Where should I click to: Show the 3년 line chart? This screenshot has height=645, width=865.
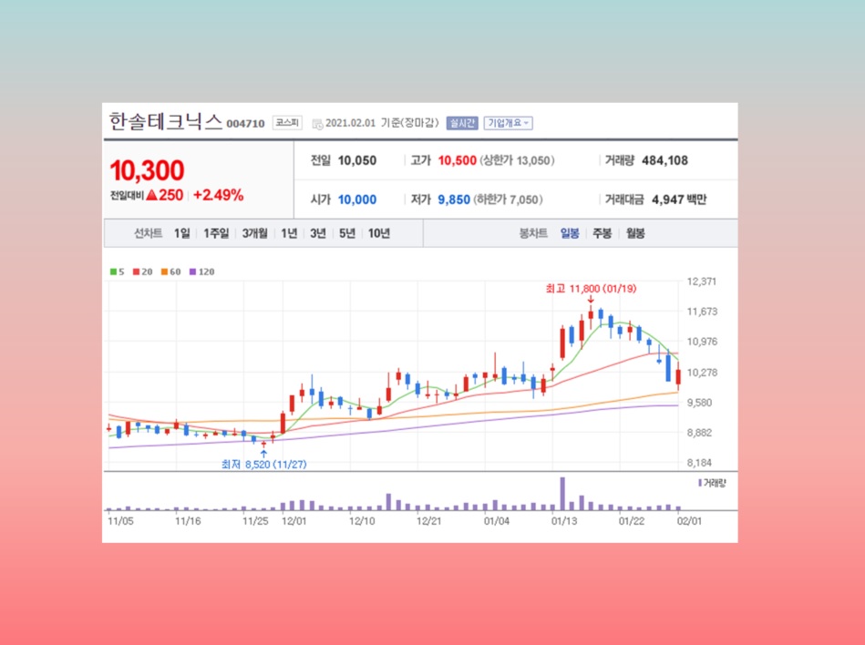pos(318,234)
